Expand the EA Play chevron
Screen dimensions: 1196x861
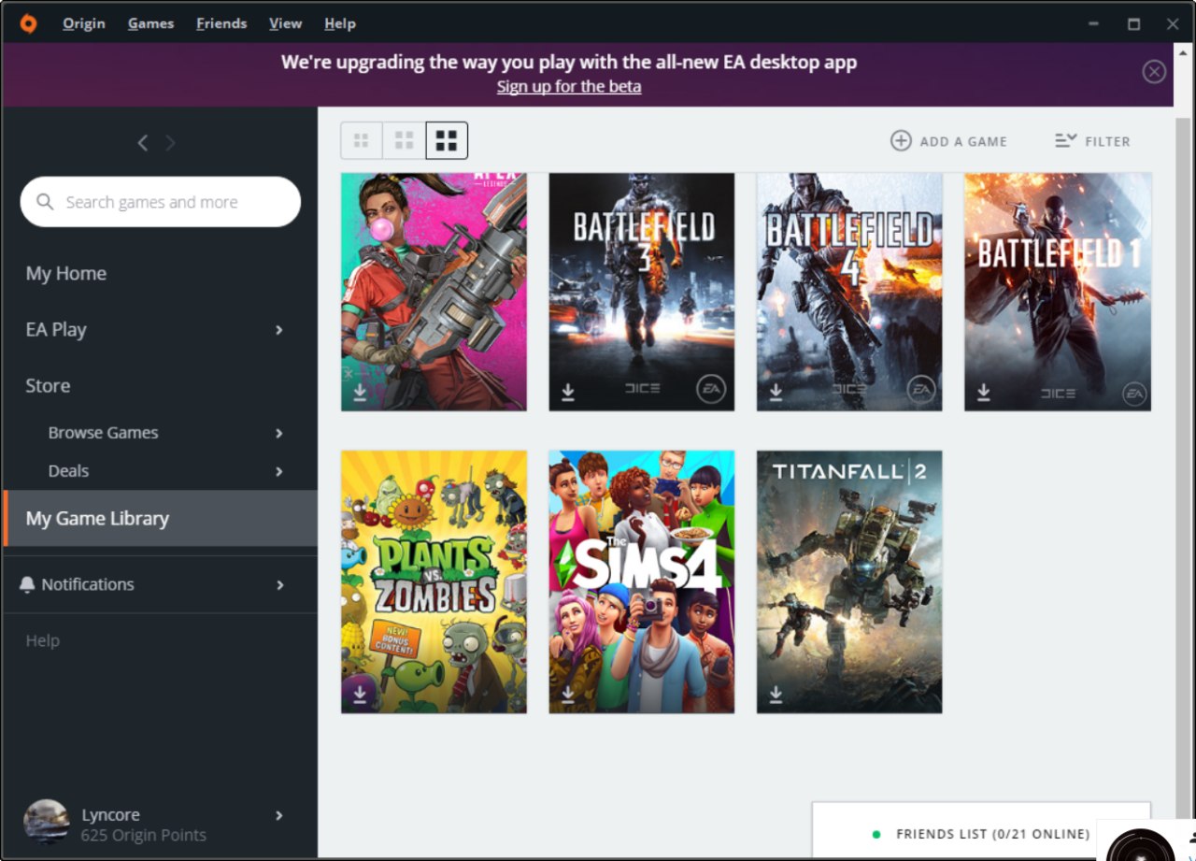[x=278, y=330]
